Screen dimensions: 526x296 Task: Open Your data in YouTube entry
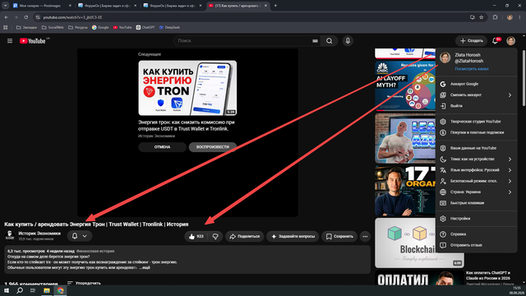(x=477, y=148)
